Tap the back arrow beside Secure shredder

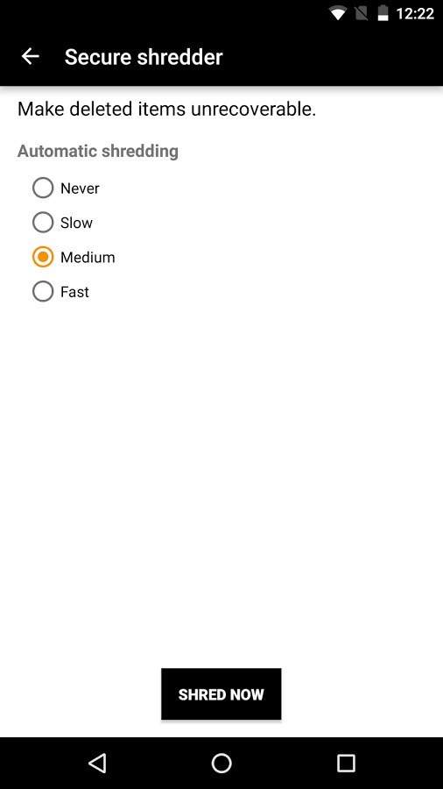30,56
